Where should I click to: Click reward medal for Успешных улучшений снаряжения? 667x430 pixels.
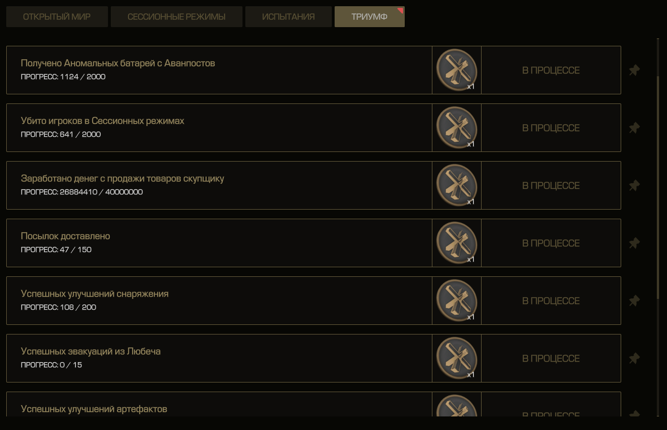(456, 301)
